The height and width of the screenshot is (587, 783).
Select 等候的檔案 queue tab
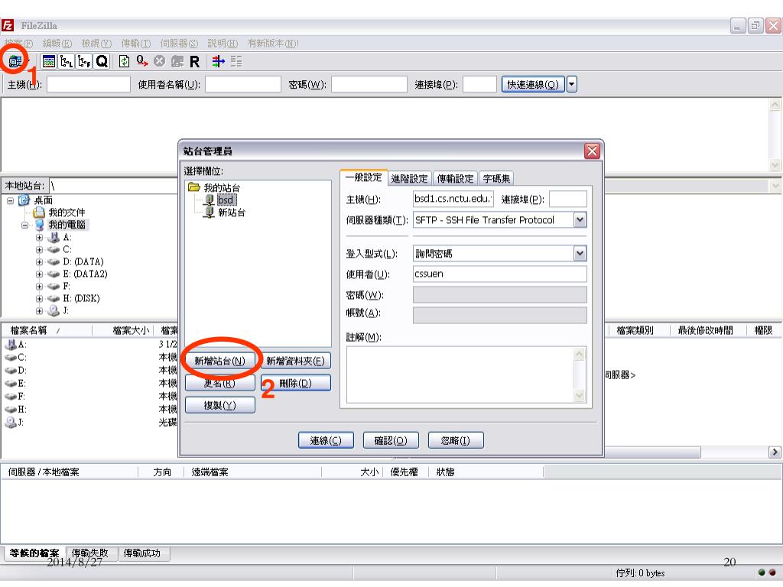pos(34,553)
